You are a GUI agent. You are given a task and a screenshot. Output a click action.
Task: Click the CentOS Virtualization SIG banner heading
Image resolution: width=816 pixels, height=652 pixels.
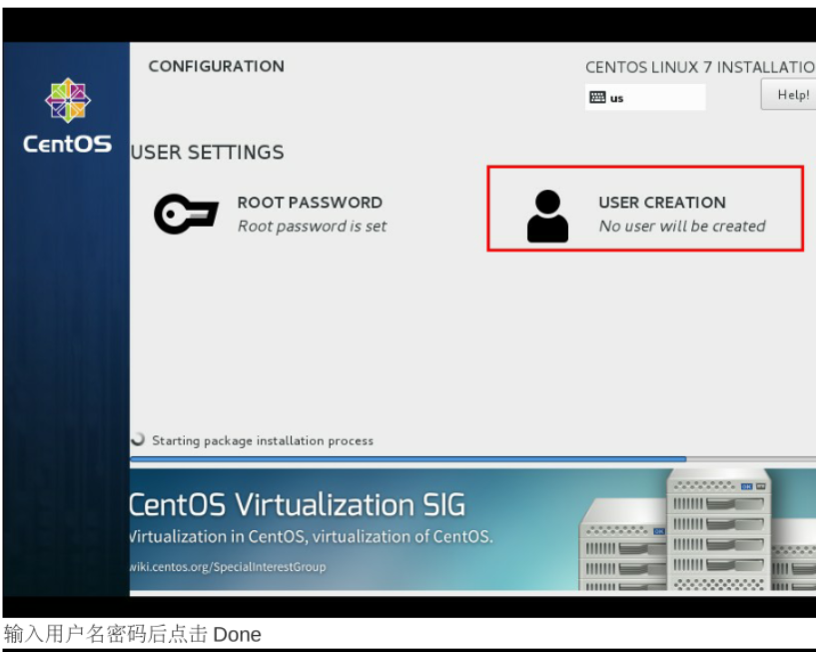click(x=298, y=504)
